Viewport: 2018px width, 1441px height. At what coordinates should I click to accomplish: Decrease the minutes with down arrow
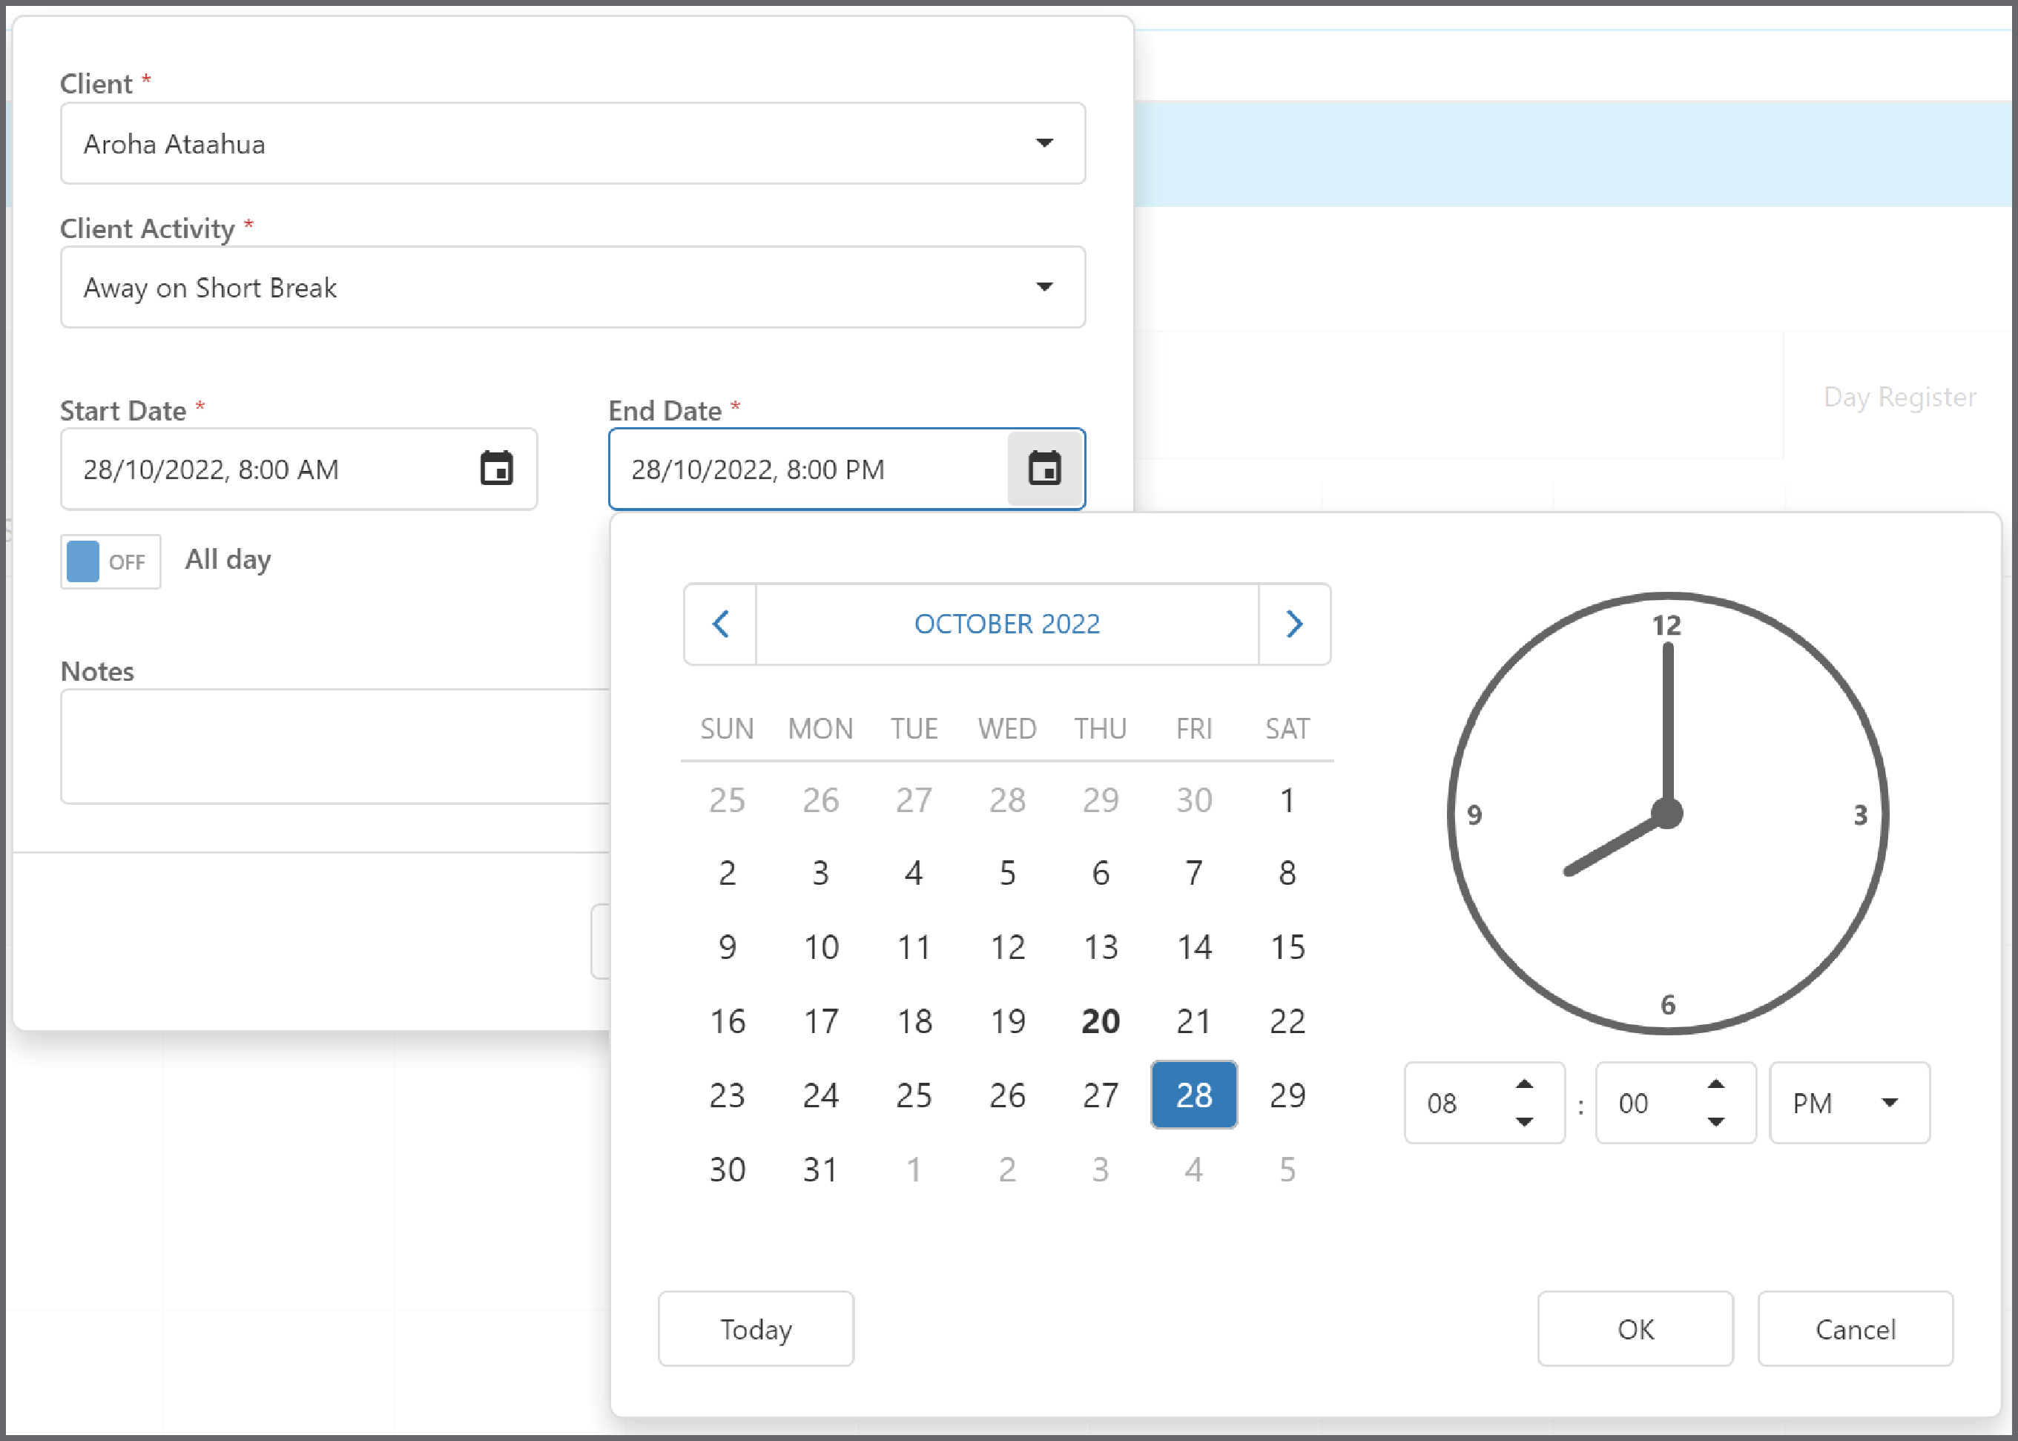(1716, 1121)
